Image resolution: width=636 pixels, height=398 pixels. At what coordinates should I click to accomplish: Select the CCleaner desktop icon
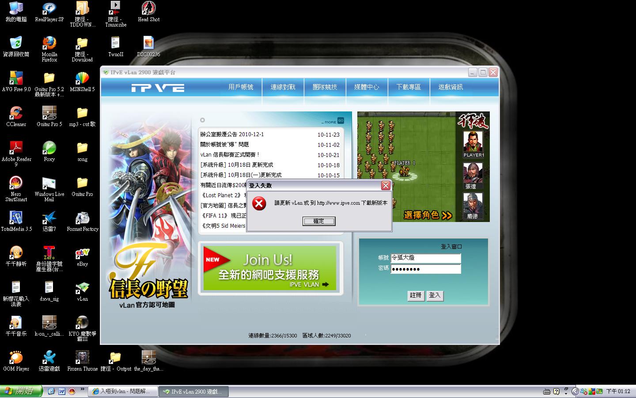click(x=16, y=117)
